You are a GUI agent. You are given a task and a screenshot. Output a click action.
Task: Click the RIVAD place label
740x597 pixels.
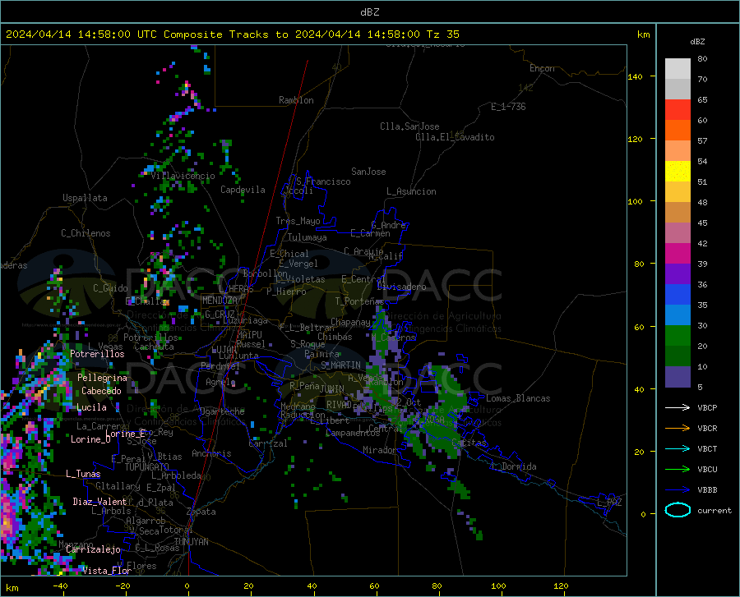click(339, 405)
